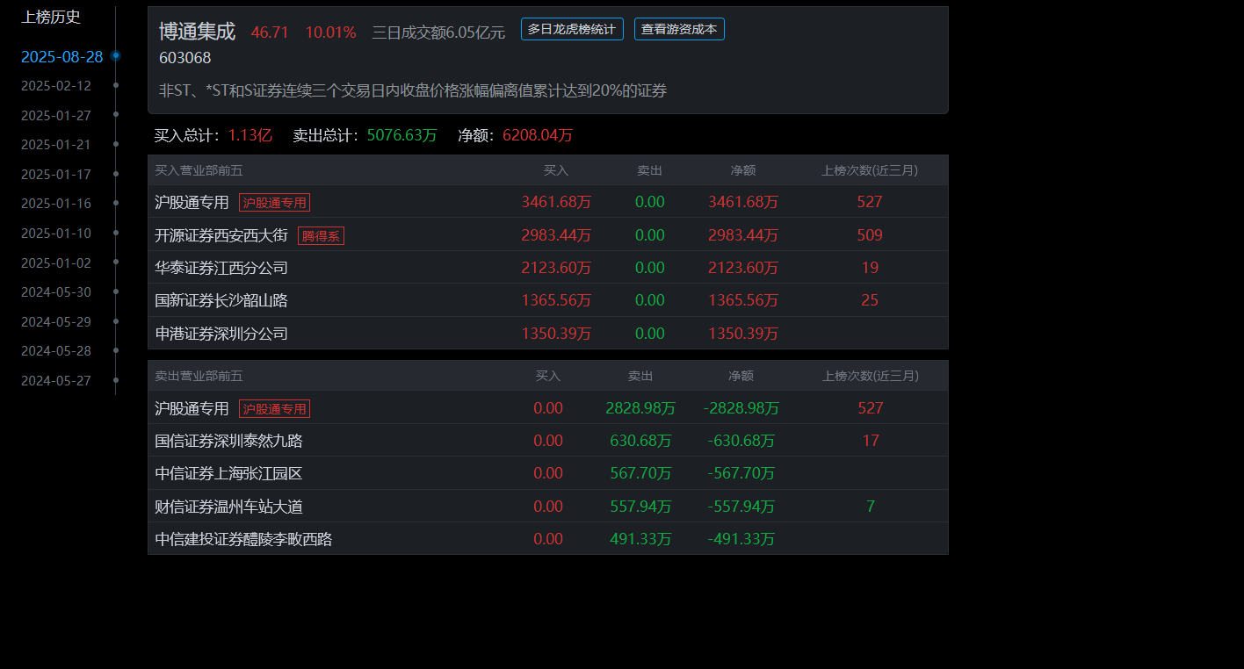The height and width of the screenshot is (669, 1244).
Task: Click buy amount 3461.68万 in 买入 column
Action: point(556,202)
